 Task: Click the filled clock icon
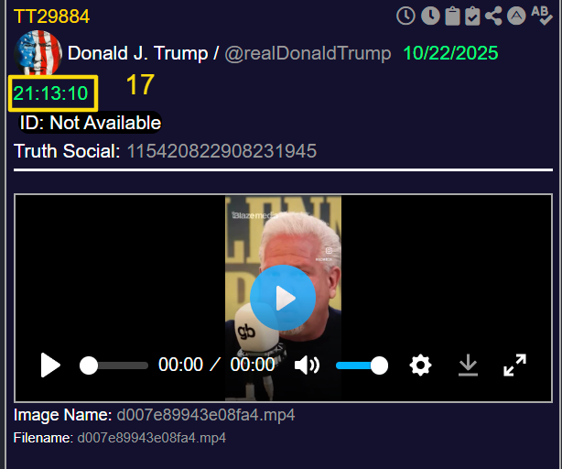(429, 16)
